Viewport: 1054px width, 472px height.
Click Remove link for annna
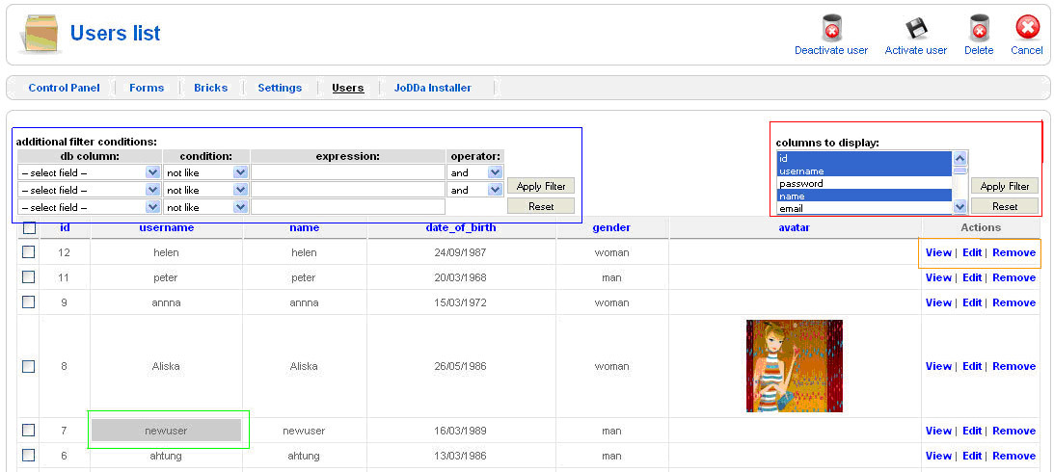point(1013,302)
